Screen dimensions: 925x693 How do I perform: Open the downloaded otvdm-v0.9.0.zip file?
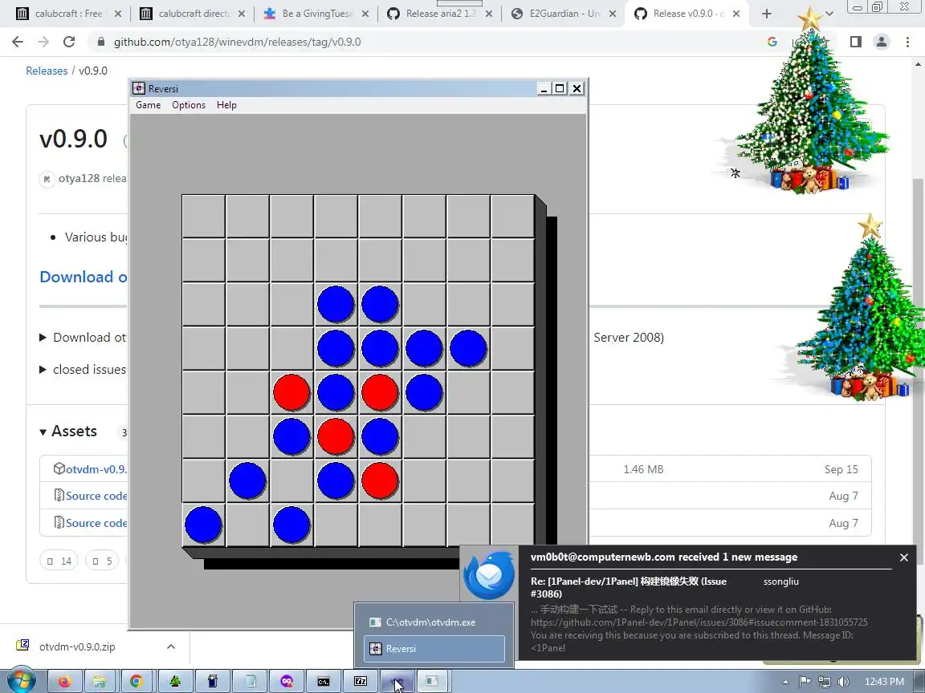click(77, 646)
